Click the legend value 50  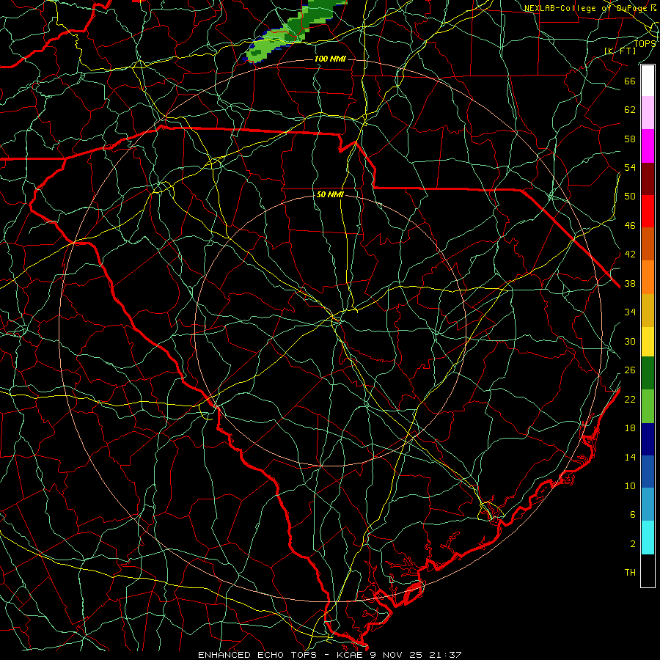pyautogui.click(x=630, y=196)
